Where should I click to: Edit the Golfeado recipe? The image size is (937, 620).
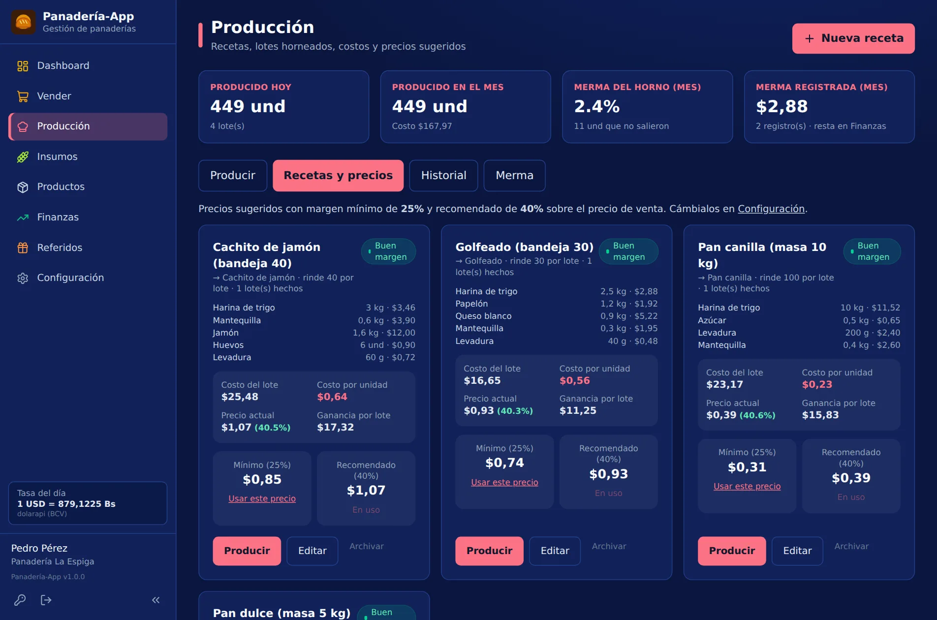(555, 551)
